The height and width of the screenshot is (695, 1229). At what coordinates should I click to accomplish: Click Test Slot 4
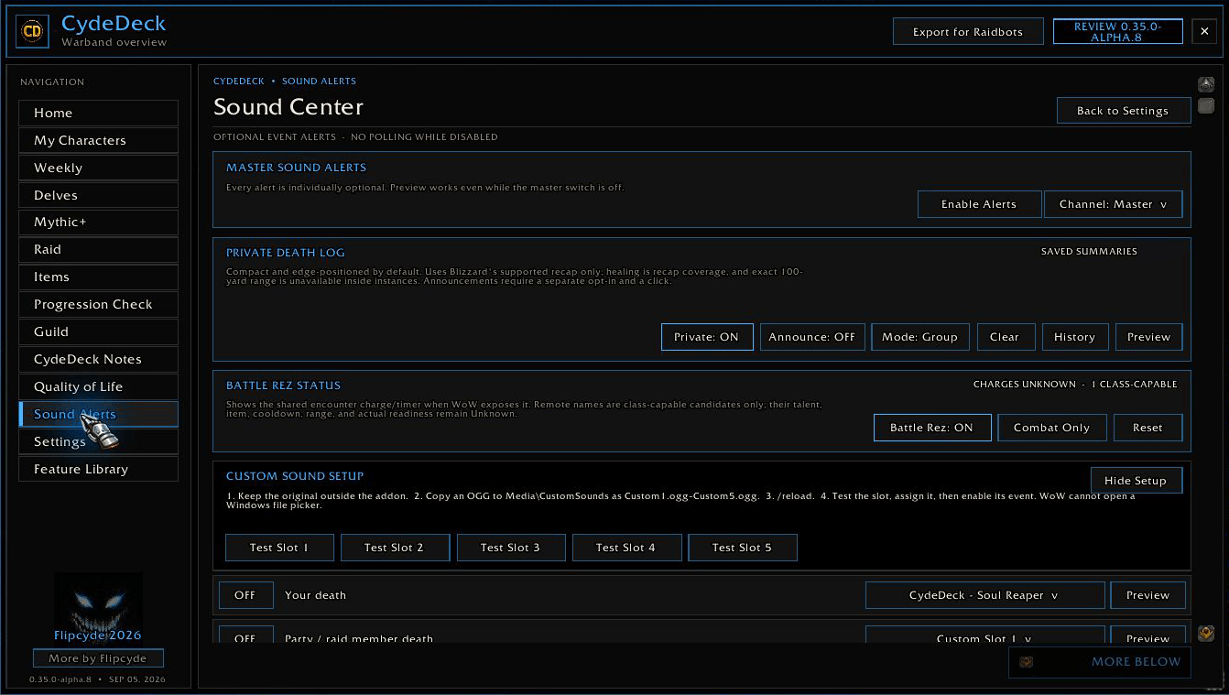(x=626, y=548)
